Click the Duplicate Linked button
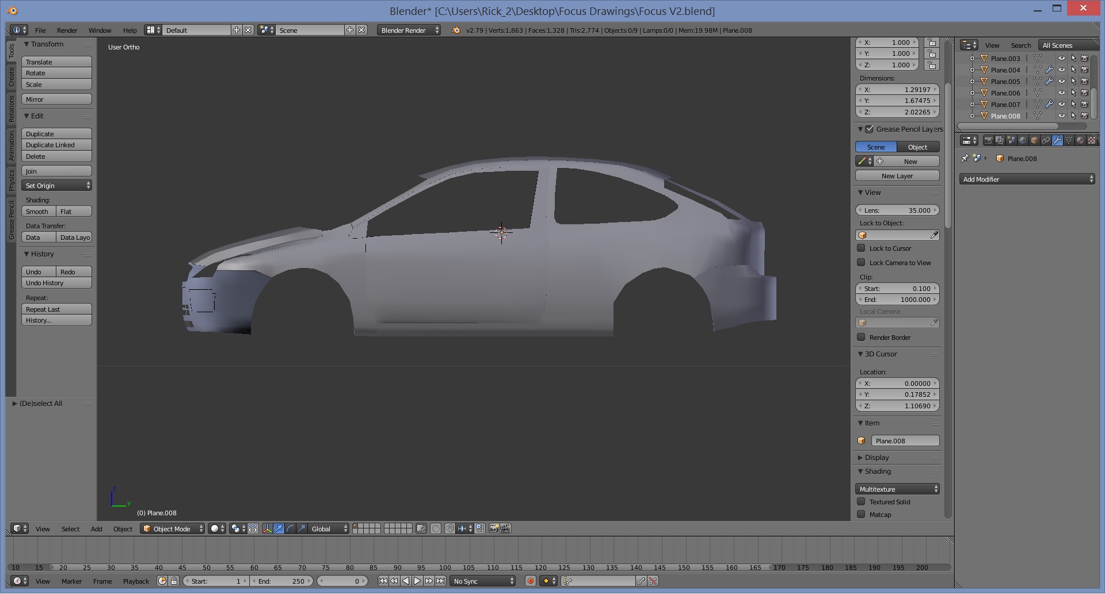This screenshot has width=1105, height=594. pos(56,145)
